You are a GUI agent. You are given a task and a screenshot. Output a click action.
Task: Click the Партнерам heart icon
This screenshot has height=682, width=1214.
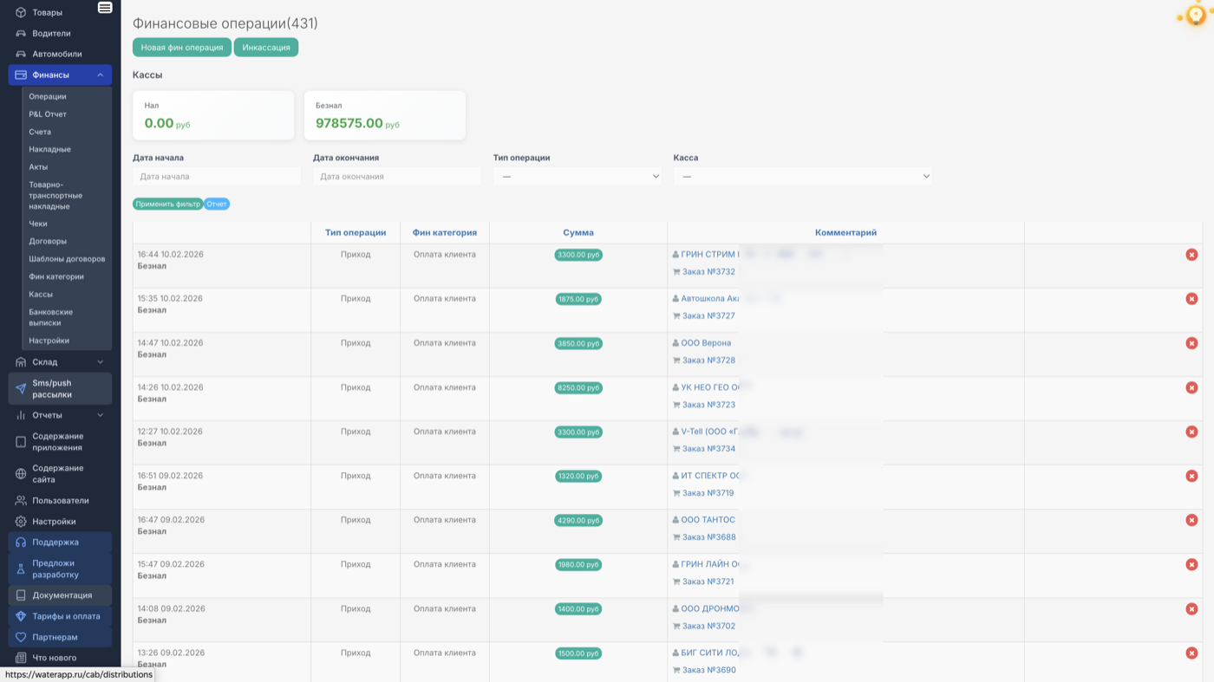click(x=21, y=637)
